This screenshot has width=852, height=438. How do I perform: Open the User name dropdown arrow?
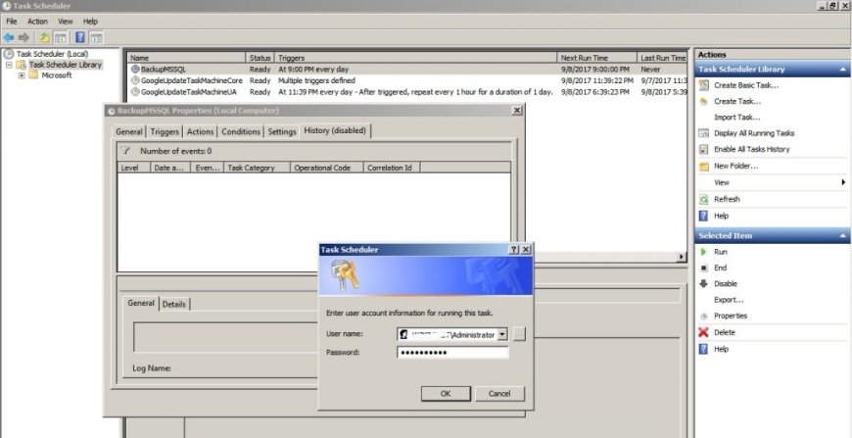(x=502, y=335)
